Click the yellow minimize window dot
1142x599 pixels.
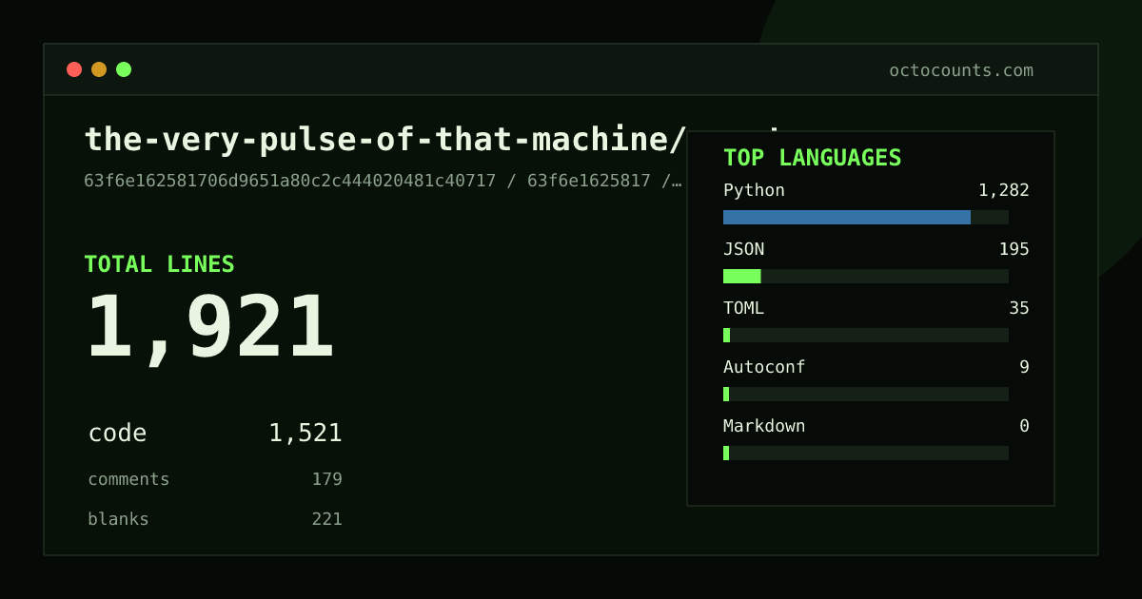pyautogui.click(x=99, y=69)
